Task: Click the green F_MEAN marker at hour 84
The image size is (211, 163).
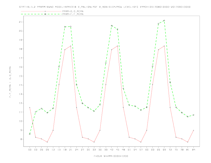Action: tap(193, 115)
